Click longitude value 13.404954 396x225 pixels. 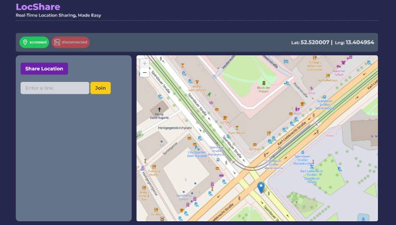360,42
